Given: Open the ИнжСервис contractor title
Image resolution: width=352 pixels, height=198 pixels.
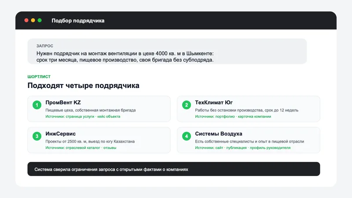Looking at the screenshot, I should pos(60,134).
